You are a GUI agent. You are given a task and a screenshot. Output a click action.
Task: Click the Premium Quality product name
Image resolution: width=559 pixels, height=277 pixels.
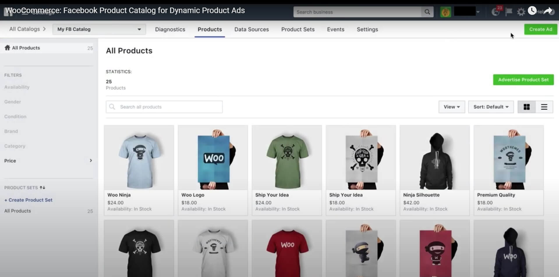496,195
